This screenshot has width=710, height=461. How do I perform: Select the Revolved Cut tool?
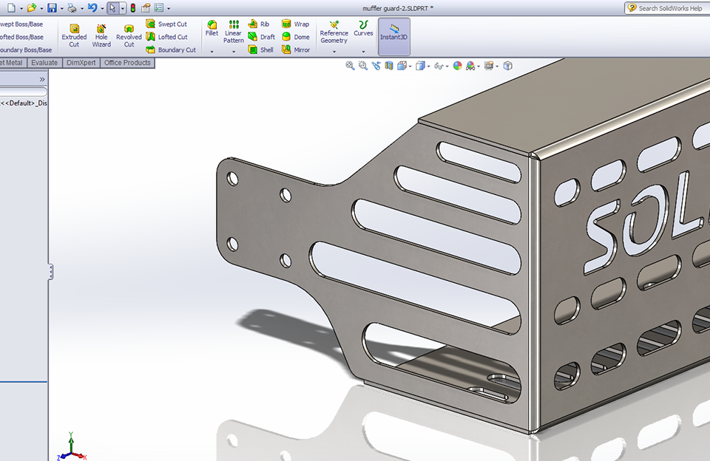pos(129,35)
